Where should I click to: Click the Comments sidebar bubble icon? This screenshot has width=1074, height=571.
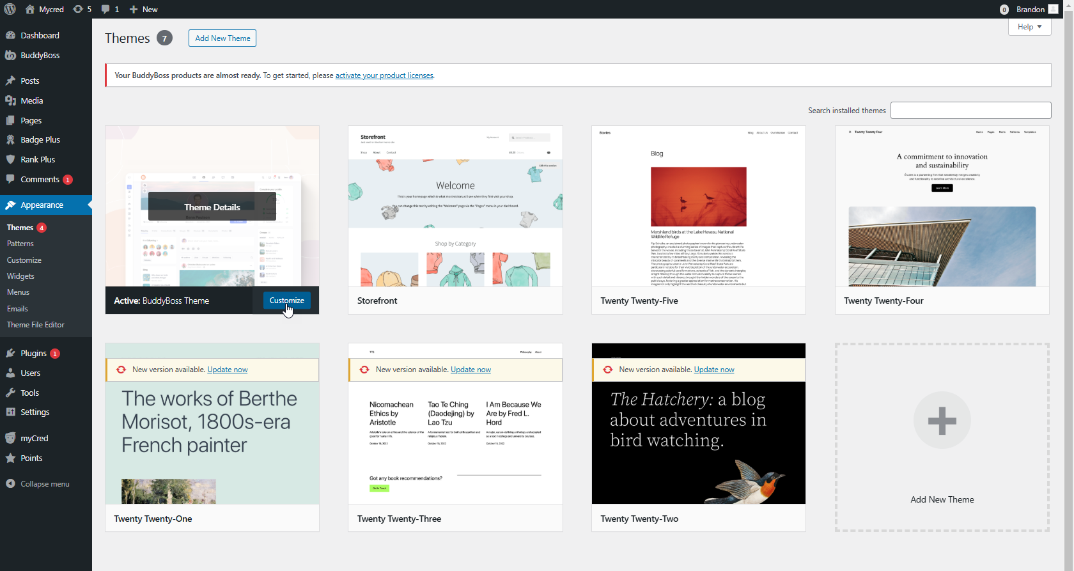[10, 179]
